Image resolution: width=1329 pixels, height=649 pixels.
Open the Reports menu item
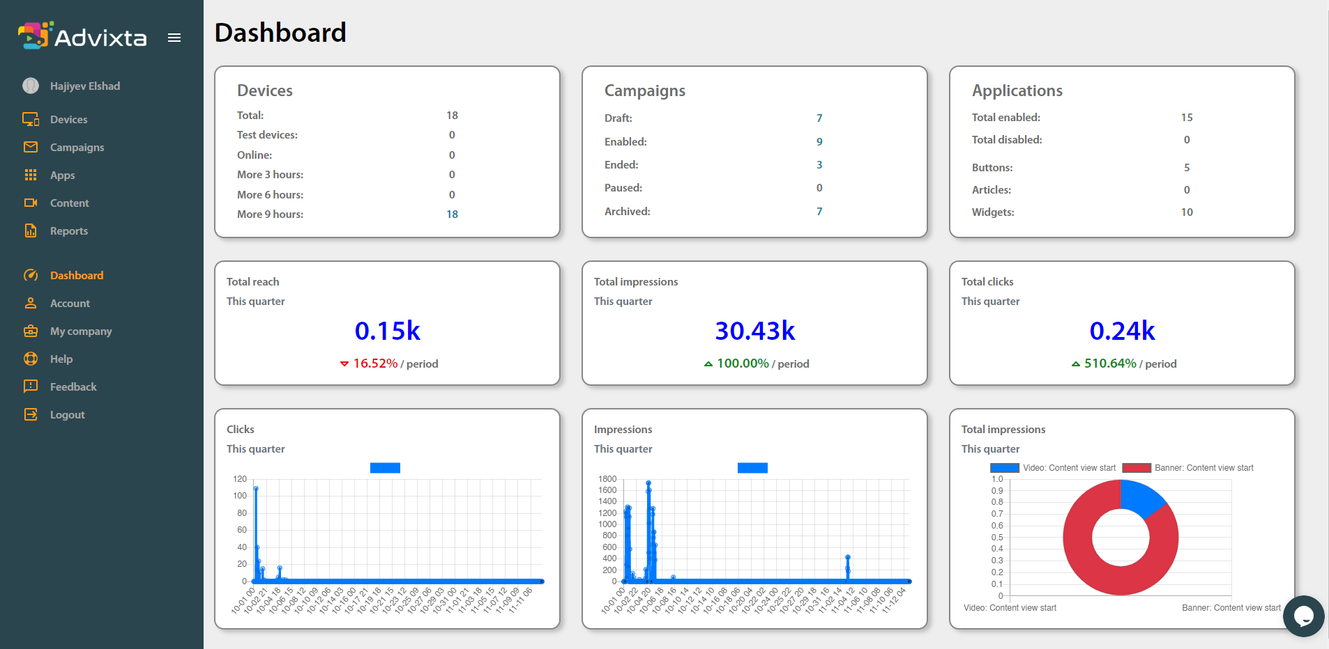[x=68, y=230]
